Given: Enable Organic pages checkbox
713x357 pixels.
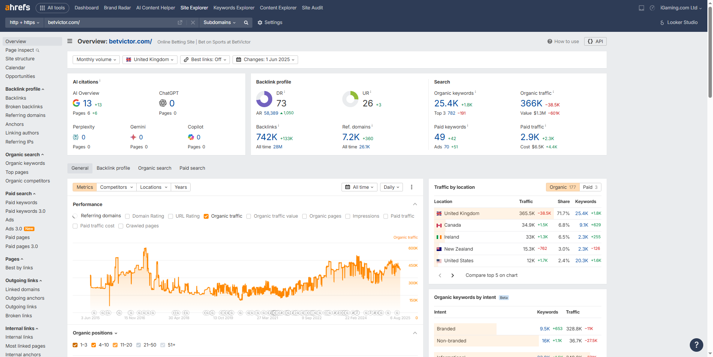Looking at the screenshot, I should [x=304, y=216].
